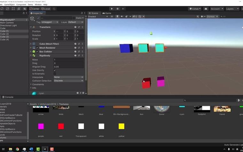Switch to Console tab

pos(8,97)
